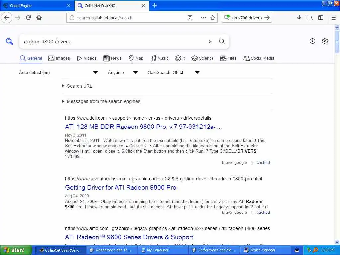Click the SearXNG logo magnifier

[9, 41]
